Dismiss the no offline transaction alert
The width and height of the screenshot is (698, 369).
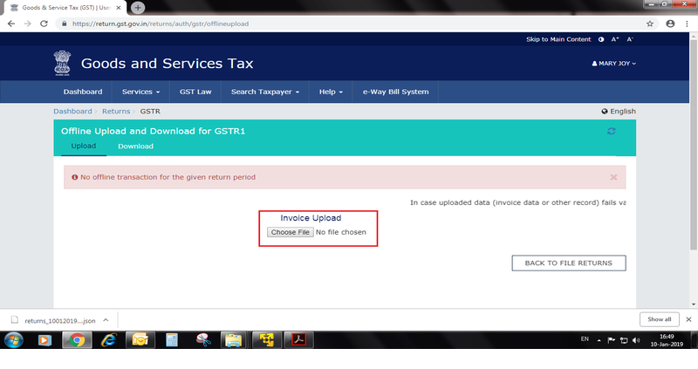613,177
